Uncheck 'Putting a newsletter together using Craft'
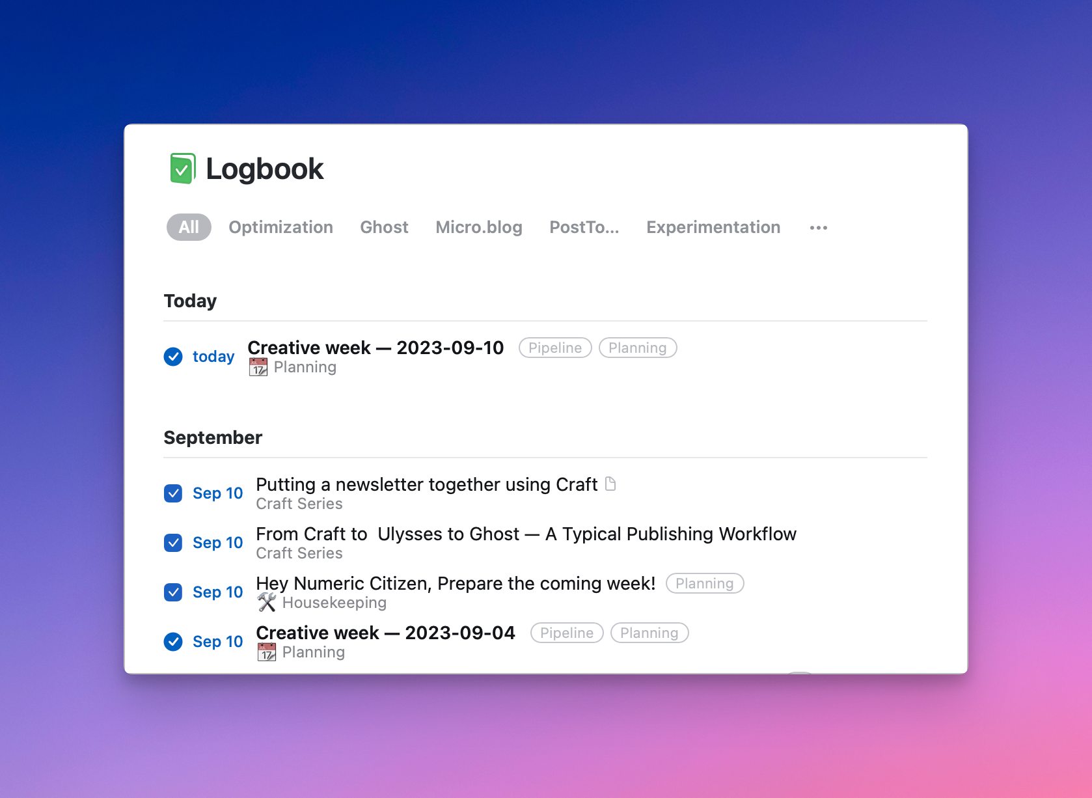This screenshot has width=1092, height=798. click(173, 493)
